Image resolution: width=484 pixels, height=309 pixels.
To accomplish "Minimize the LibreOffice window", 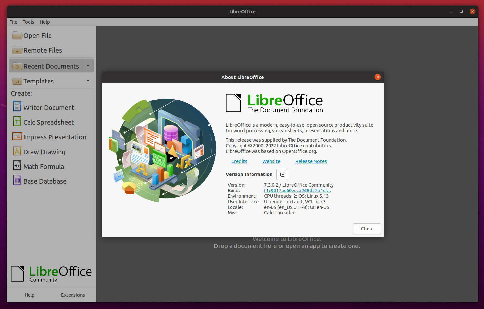I will point(450,11).
